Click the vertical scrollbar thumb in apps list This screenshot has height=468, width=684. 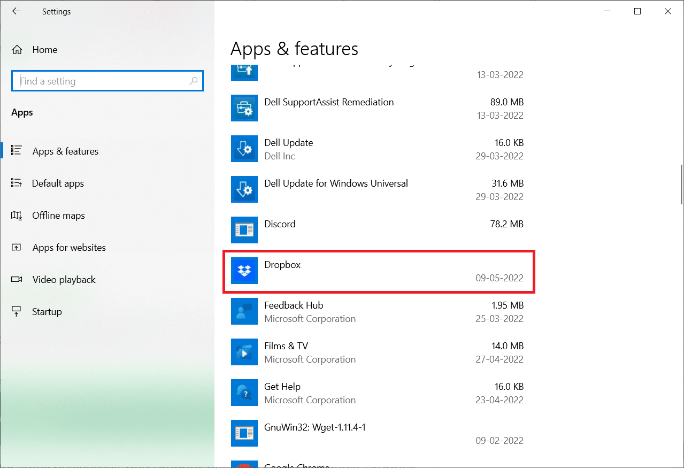click(x=681, y=185)
